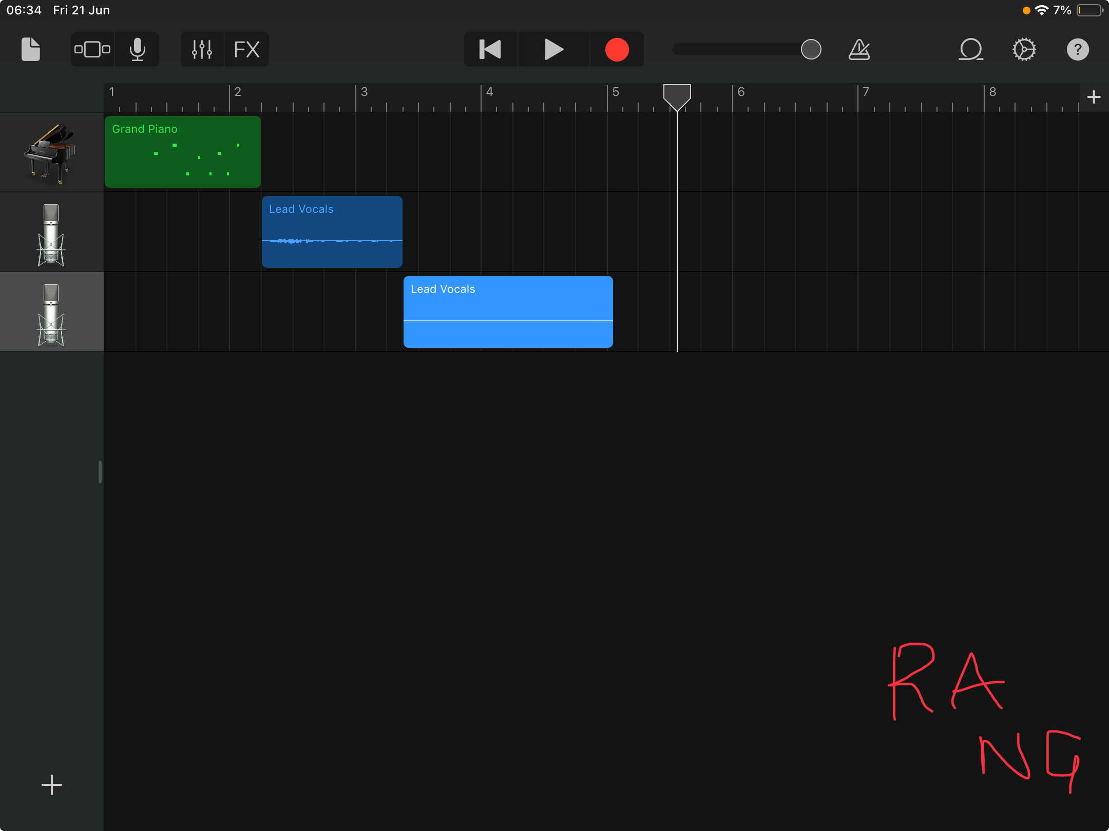Add a new track with plus button

pos(52,785)
